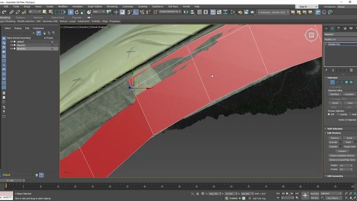The width and height of the screenshot is (357, 201).
Task: Collapse the Edit Vertices rollout
Action: [334, 133]
